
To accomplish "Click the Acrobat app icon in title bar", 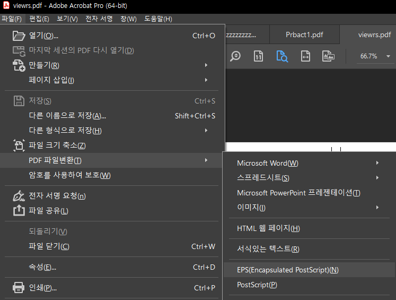I will pyautogui.click(x=6, y=5).
